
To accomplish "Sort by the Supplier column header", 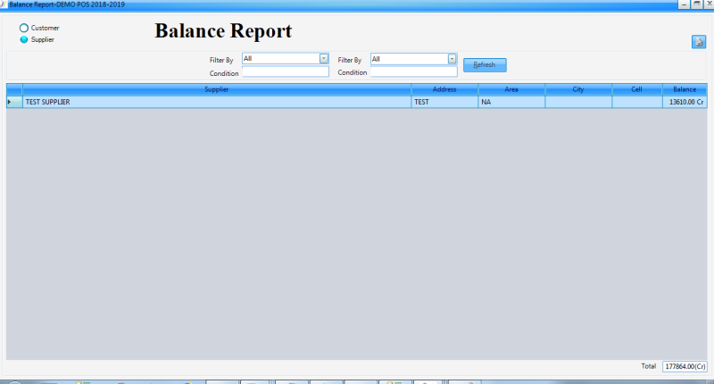I will [216, 89].
